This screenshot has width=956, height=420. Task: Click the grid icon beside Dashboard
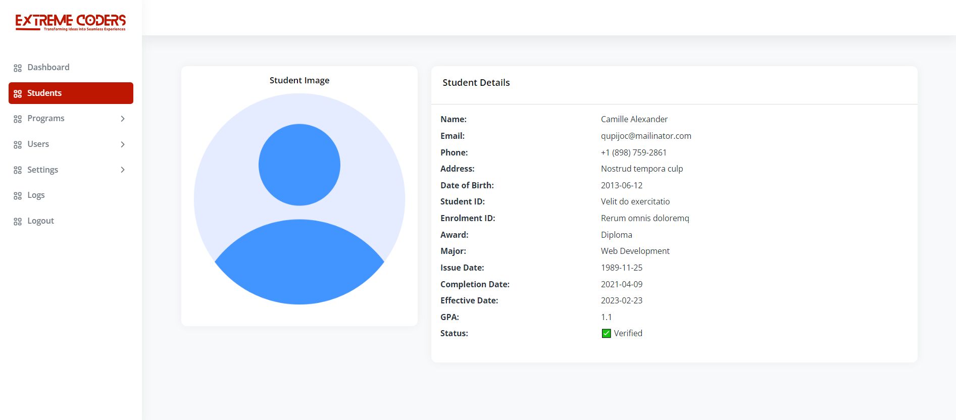(x=18, y=68)
